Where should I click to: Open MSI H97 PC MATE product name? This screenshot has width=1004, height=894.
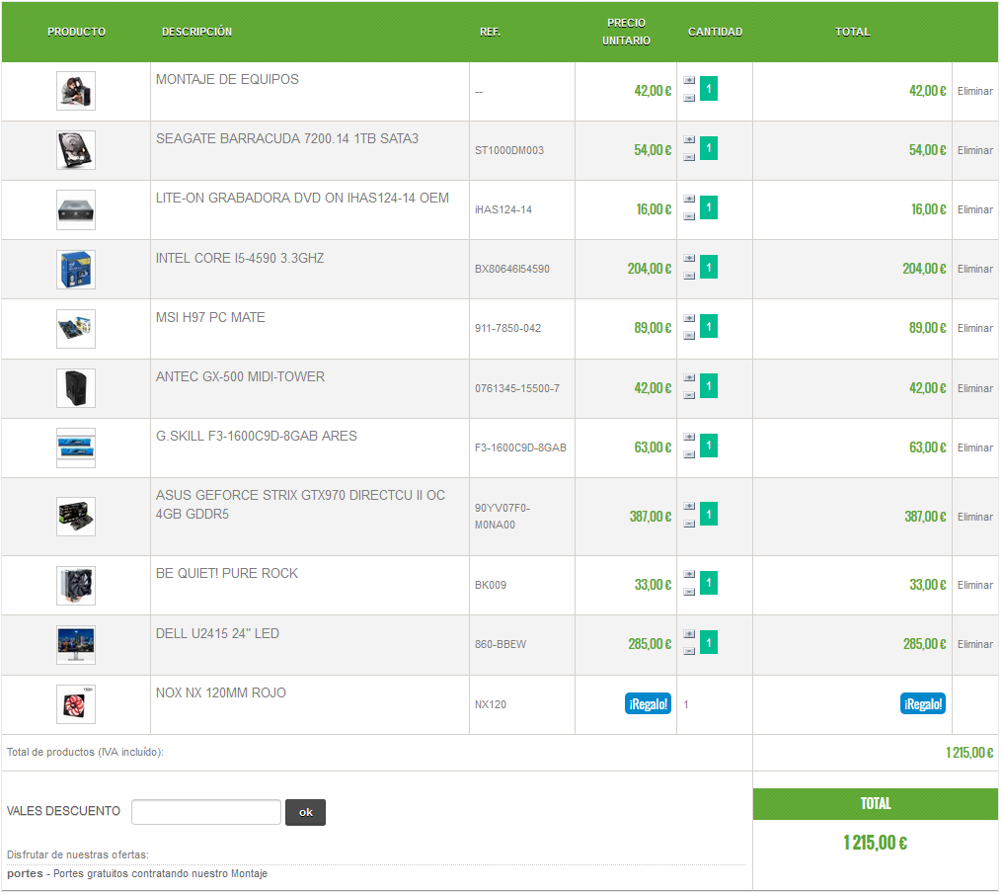tap(211, 318)
